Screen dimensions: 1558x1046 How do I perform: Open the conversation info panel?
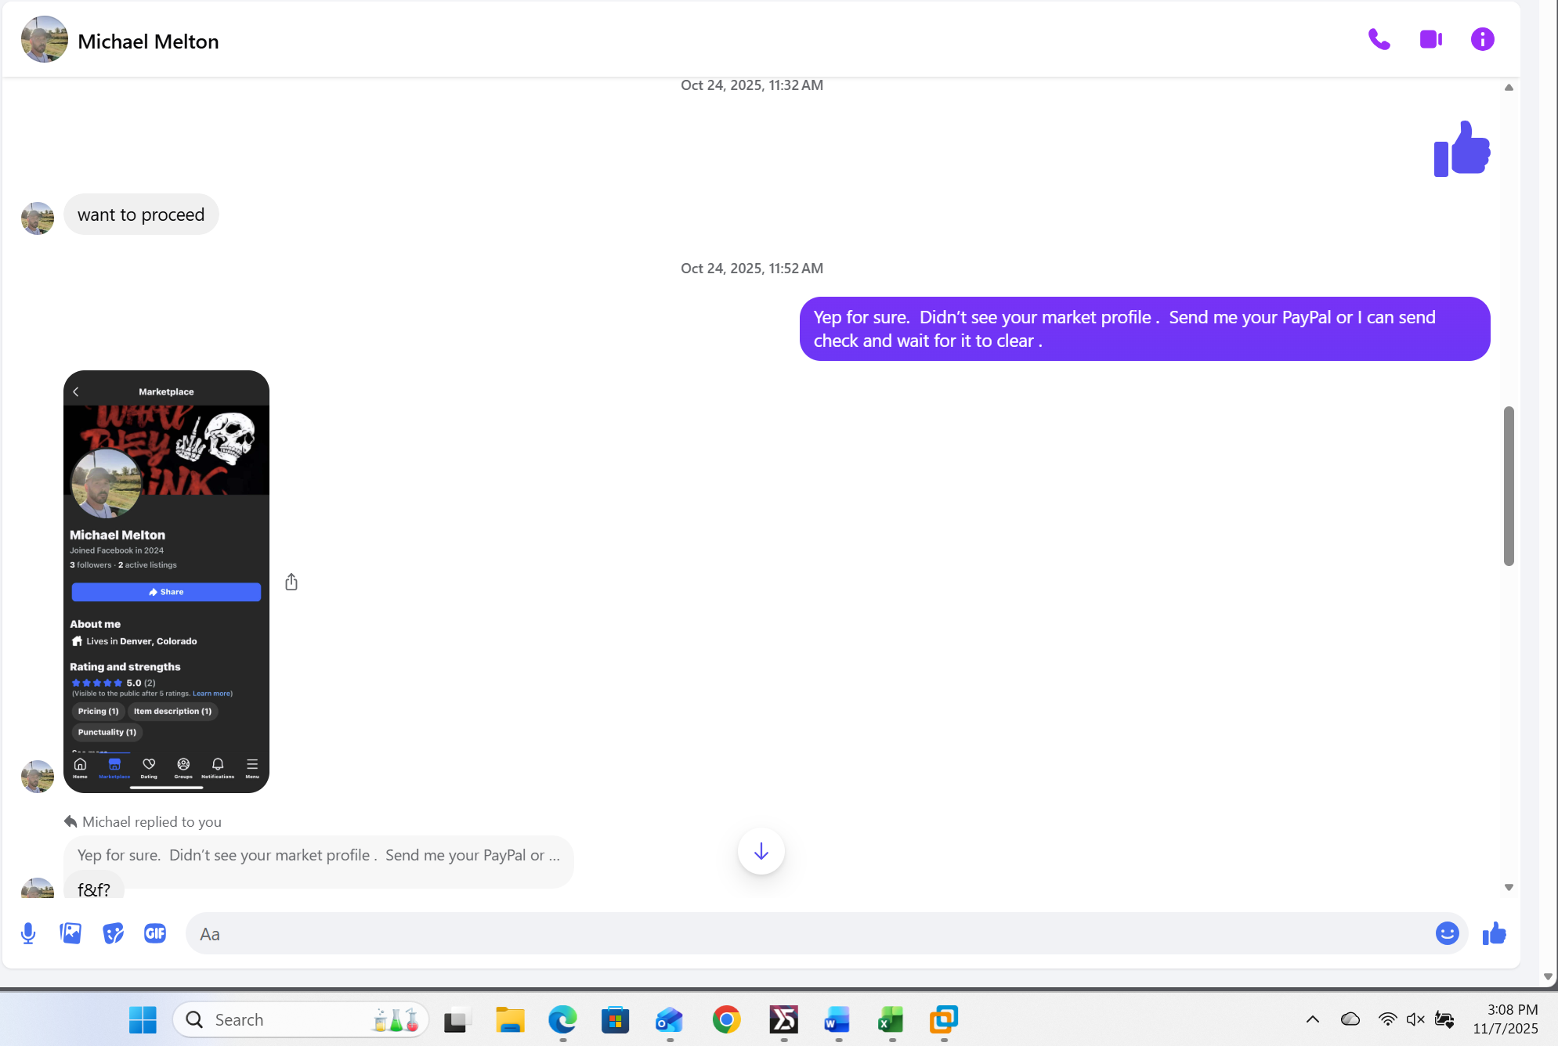tap(1483, 38)
